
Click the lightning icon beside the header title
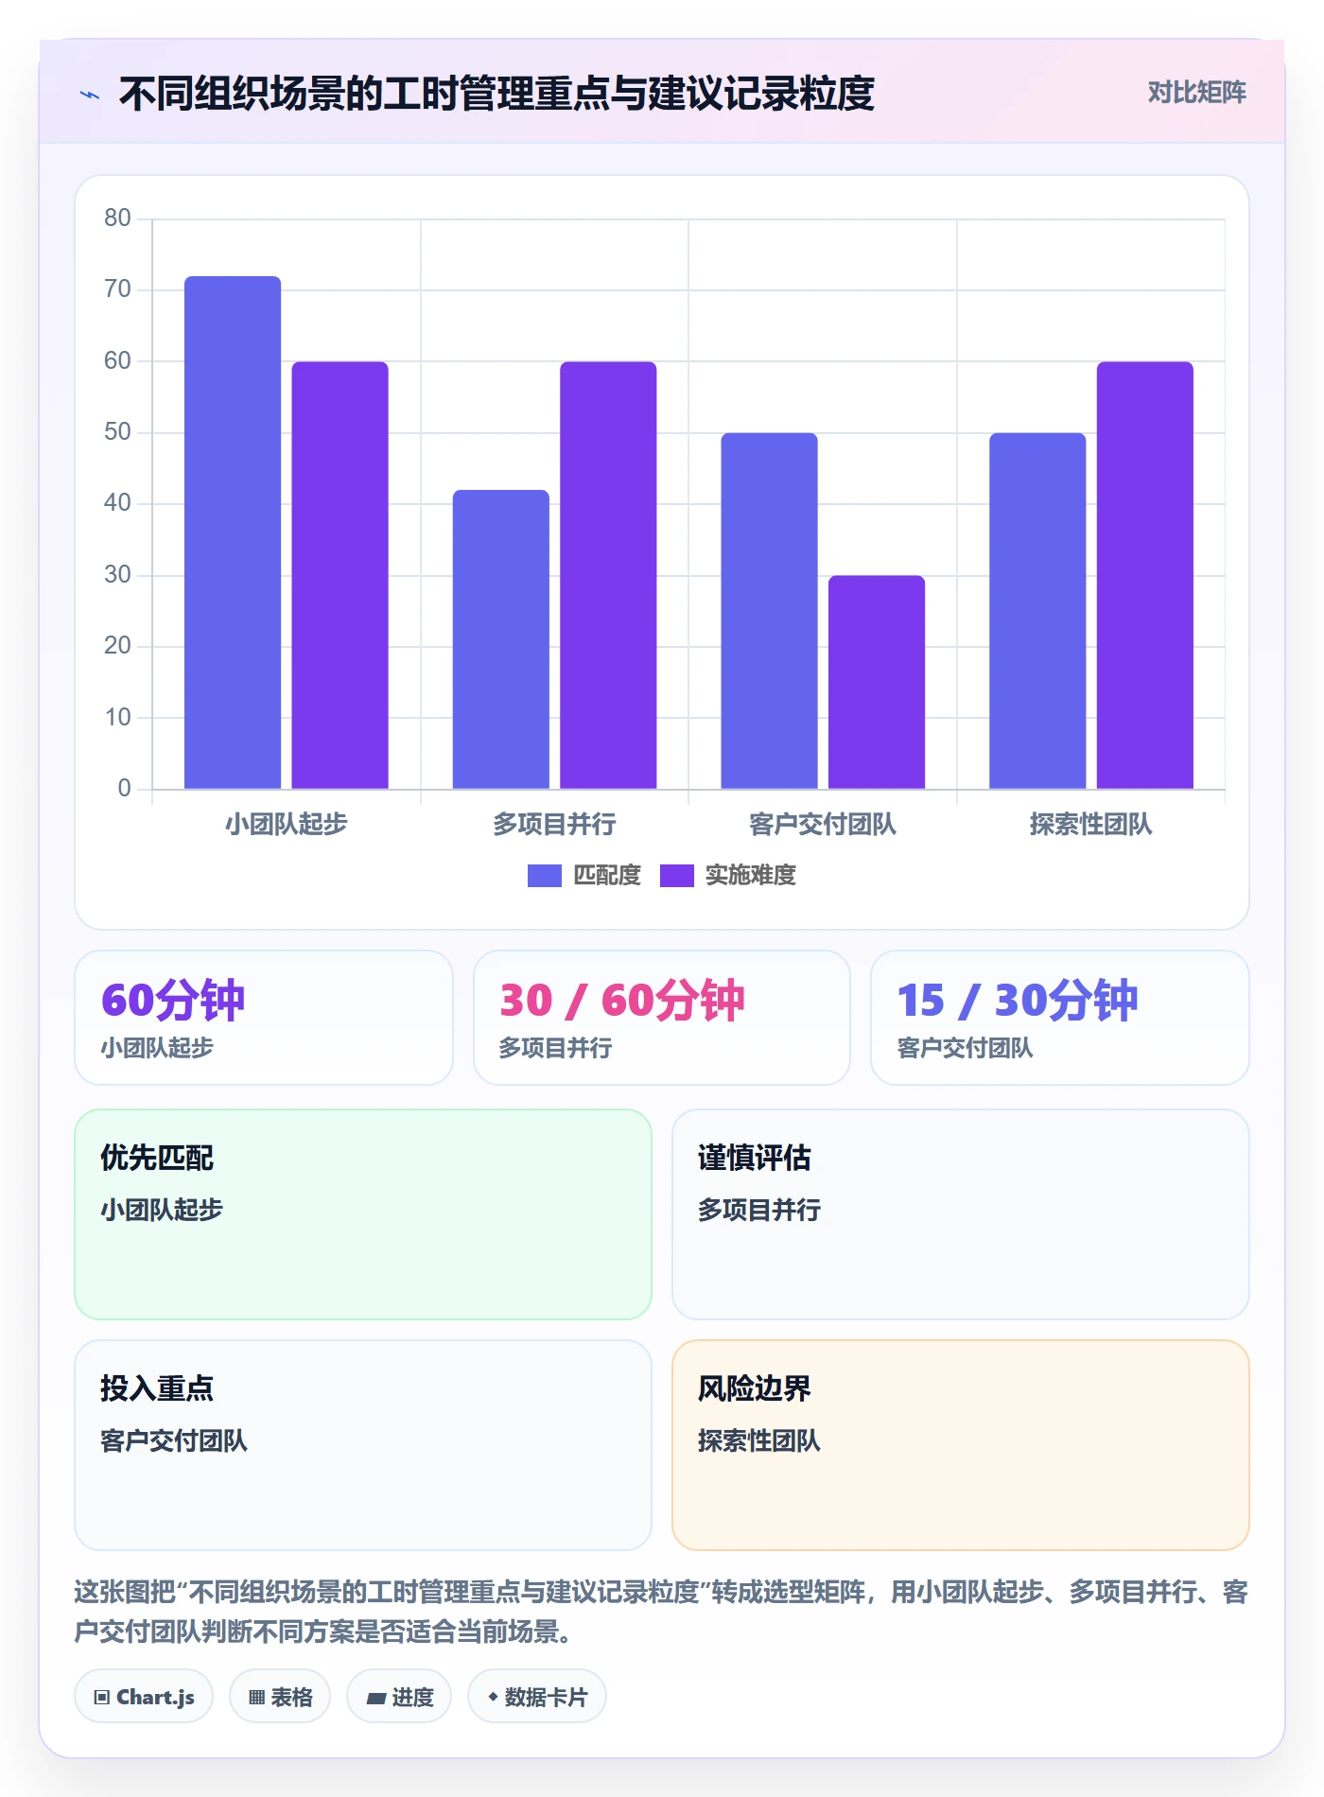tap(90, 95)
